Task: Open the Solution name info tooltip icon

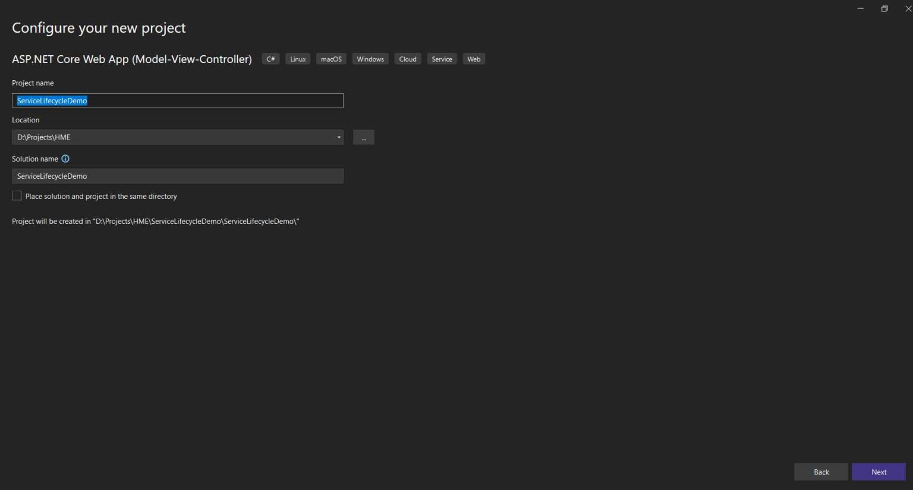Action: (65, 159)
